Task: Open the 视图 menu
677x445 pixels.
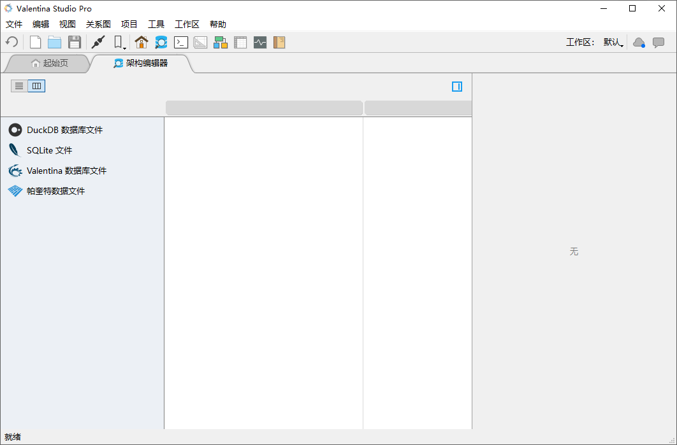Action: (68, 24)
